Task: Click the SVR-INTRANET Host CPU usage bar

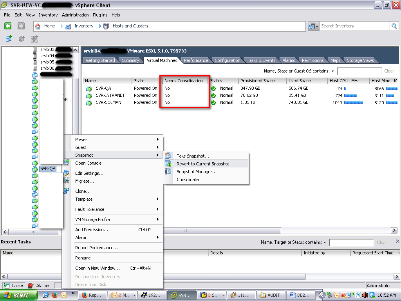Action: tap(350, 96)
